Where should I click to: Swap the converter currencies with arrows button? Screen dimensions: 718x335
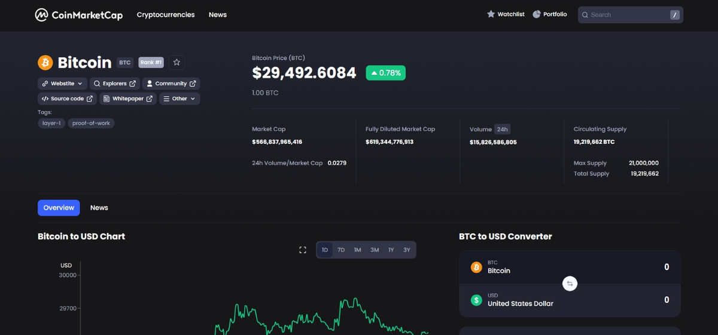click(x=570, y=284)
